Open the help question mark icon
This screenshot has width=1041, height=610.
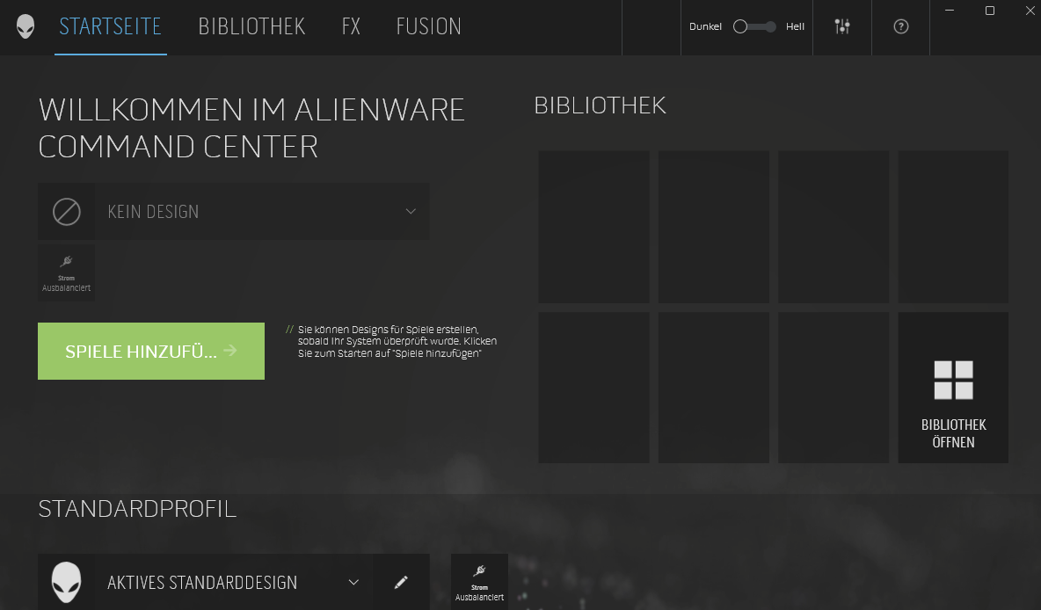[x=900, y=26]
